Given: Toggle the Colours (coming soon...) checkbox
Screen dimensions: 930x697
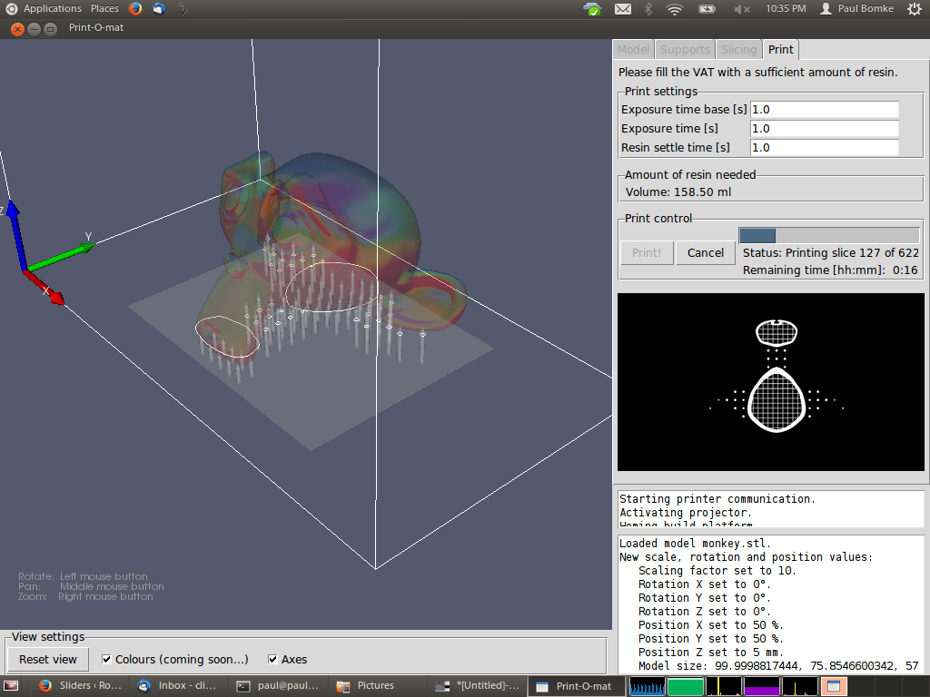Looking at the screenshot, I should tap(106, 659).
